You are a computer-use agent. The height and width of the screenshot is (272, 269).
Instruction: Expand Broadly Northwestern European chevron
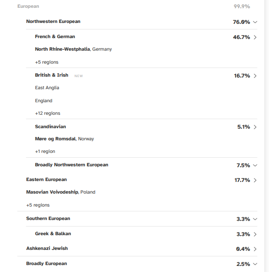[255, 165]
